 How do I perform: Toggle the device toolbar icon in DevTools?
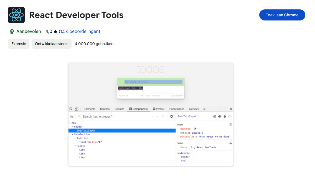[77, 109]
